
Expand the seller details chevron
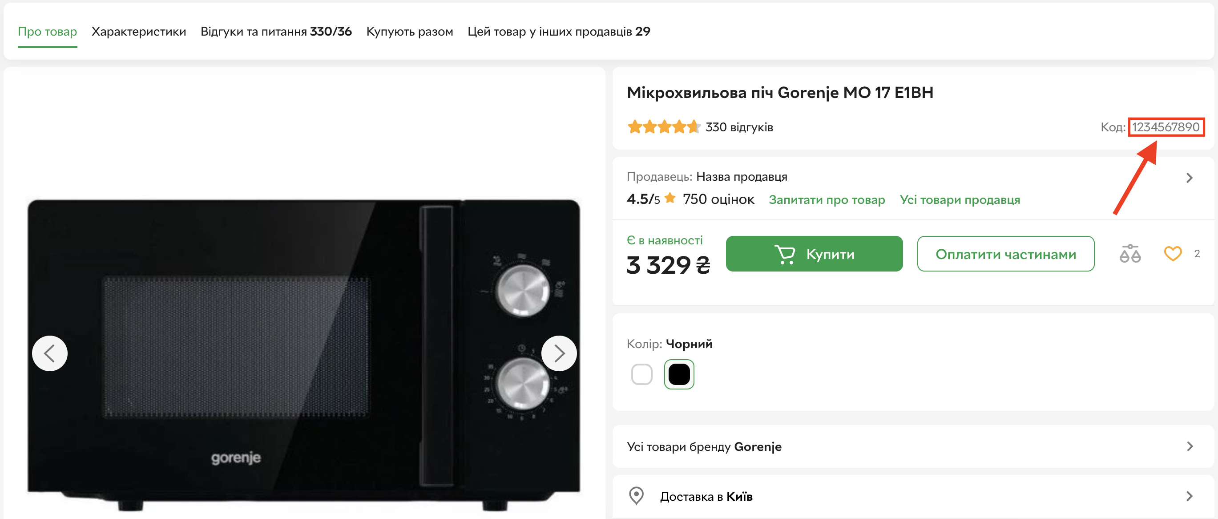[x=1189, y=178]
